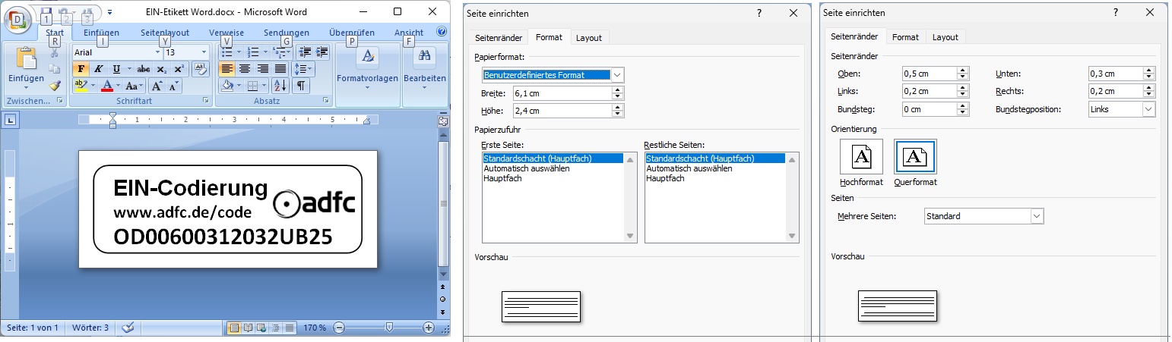
Task: Click the large Einfügen clipboard paste icon
Action: pos(27,58)
